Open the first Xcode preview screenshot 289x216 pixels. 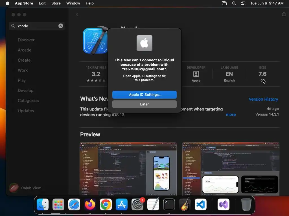click(x=128, y=169)
